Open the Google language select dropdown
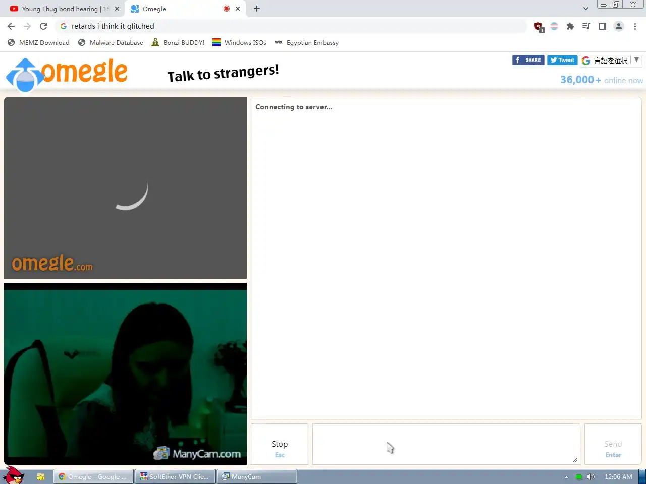 click(611, 60)
